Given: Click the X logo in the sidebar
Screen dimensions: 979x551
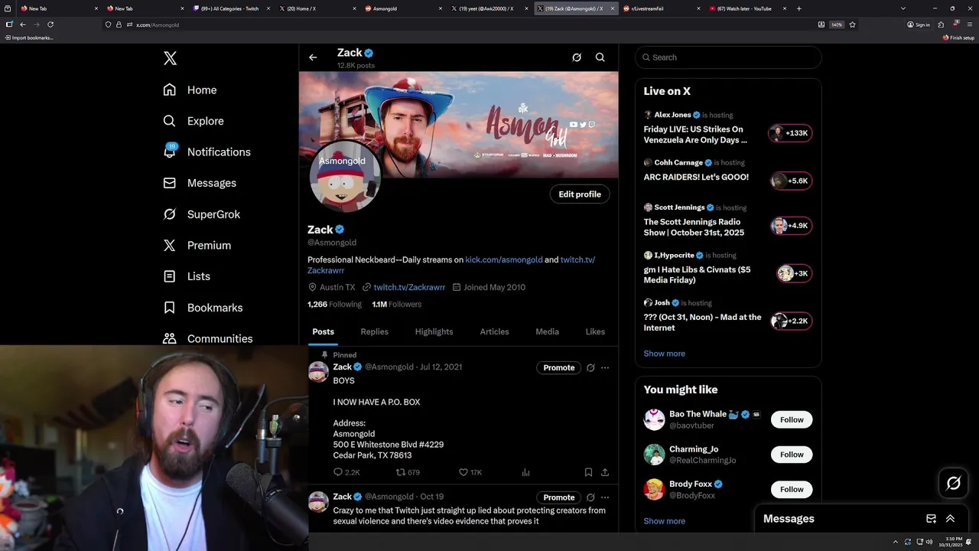Looking at the screenshot, I should tap(170, 58).
